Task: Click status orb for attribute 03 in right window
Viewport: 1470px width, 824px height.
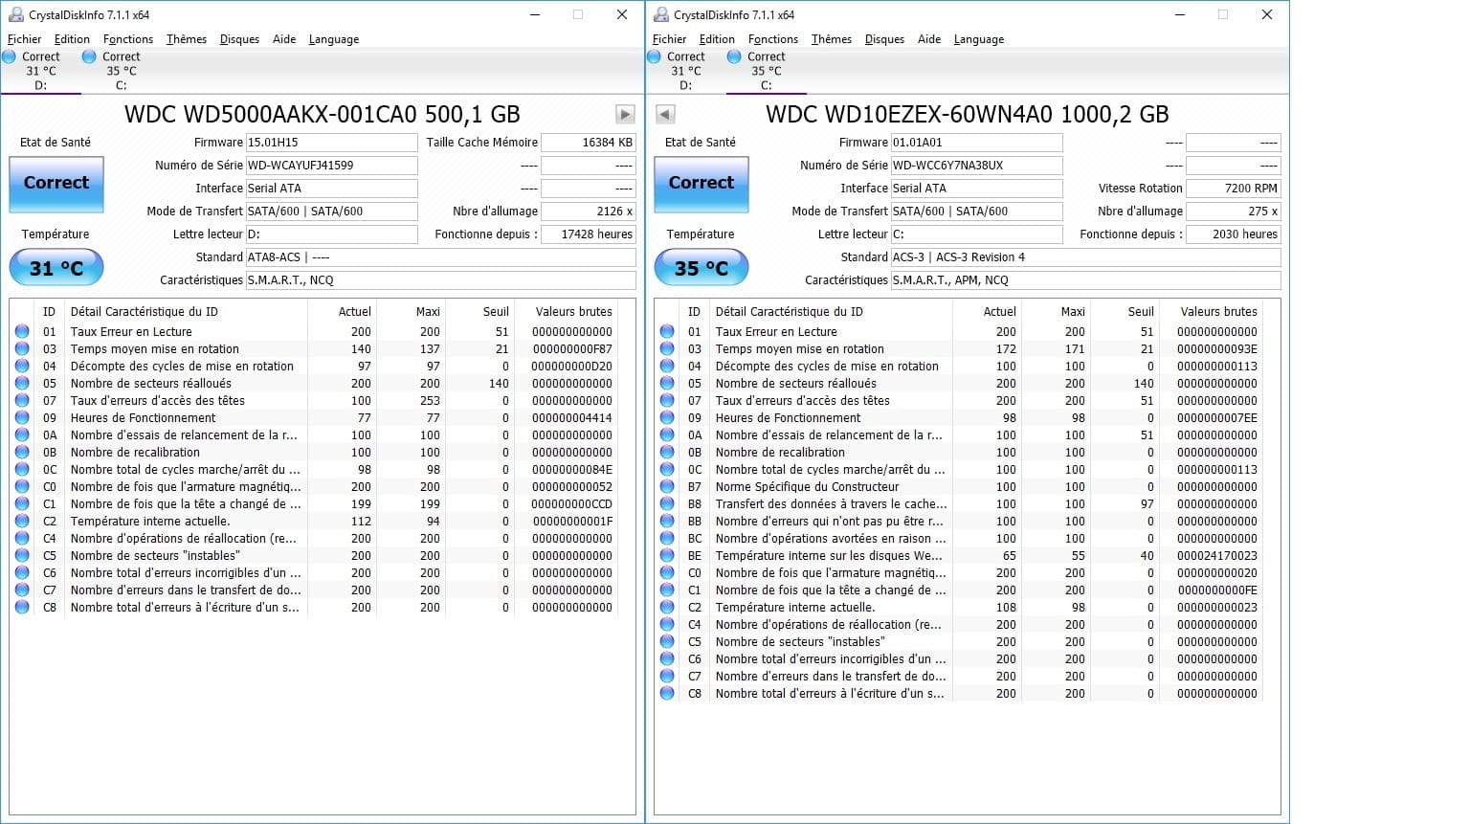Action: (667, 348)
